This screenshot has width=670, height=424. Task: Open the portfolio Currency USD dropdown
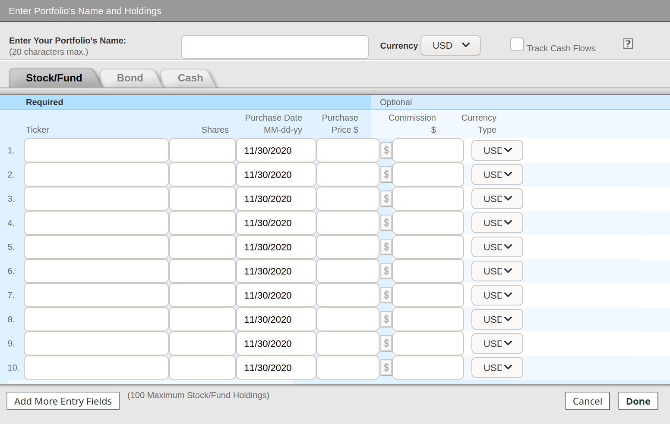coord(451,45)
